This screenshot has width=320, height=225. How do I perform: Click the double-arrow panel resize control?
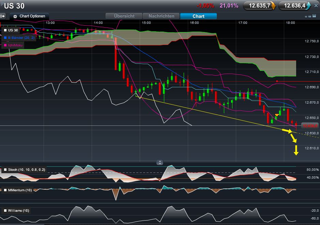click(x=160, y=162)
